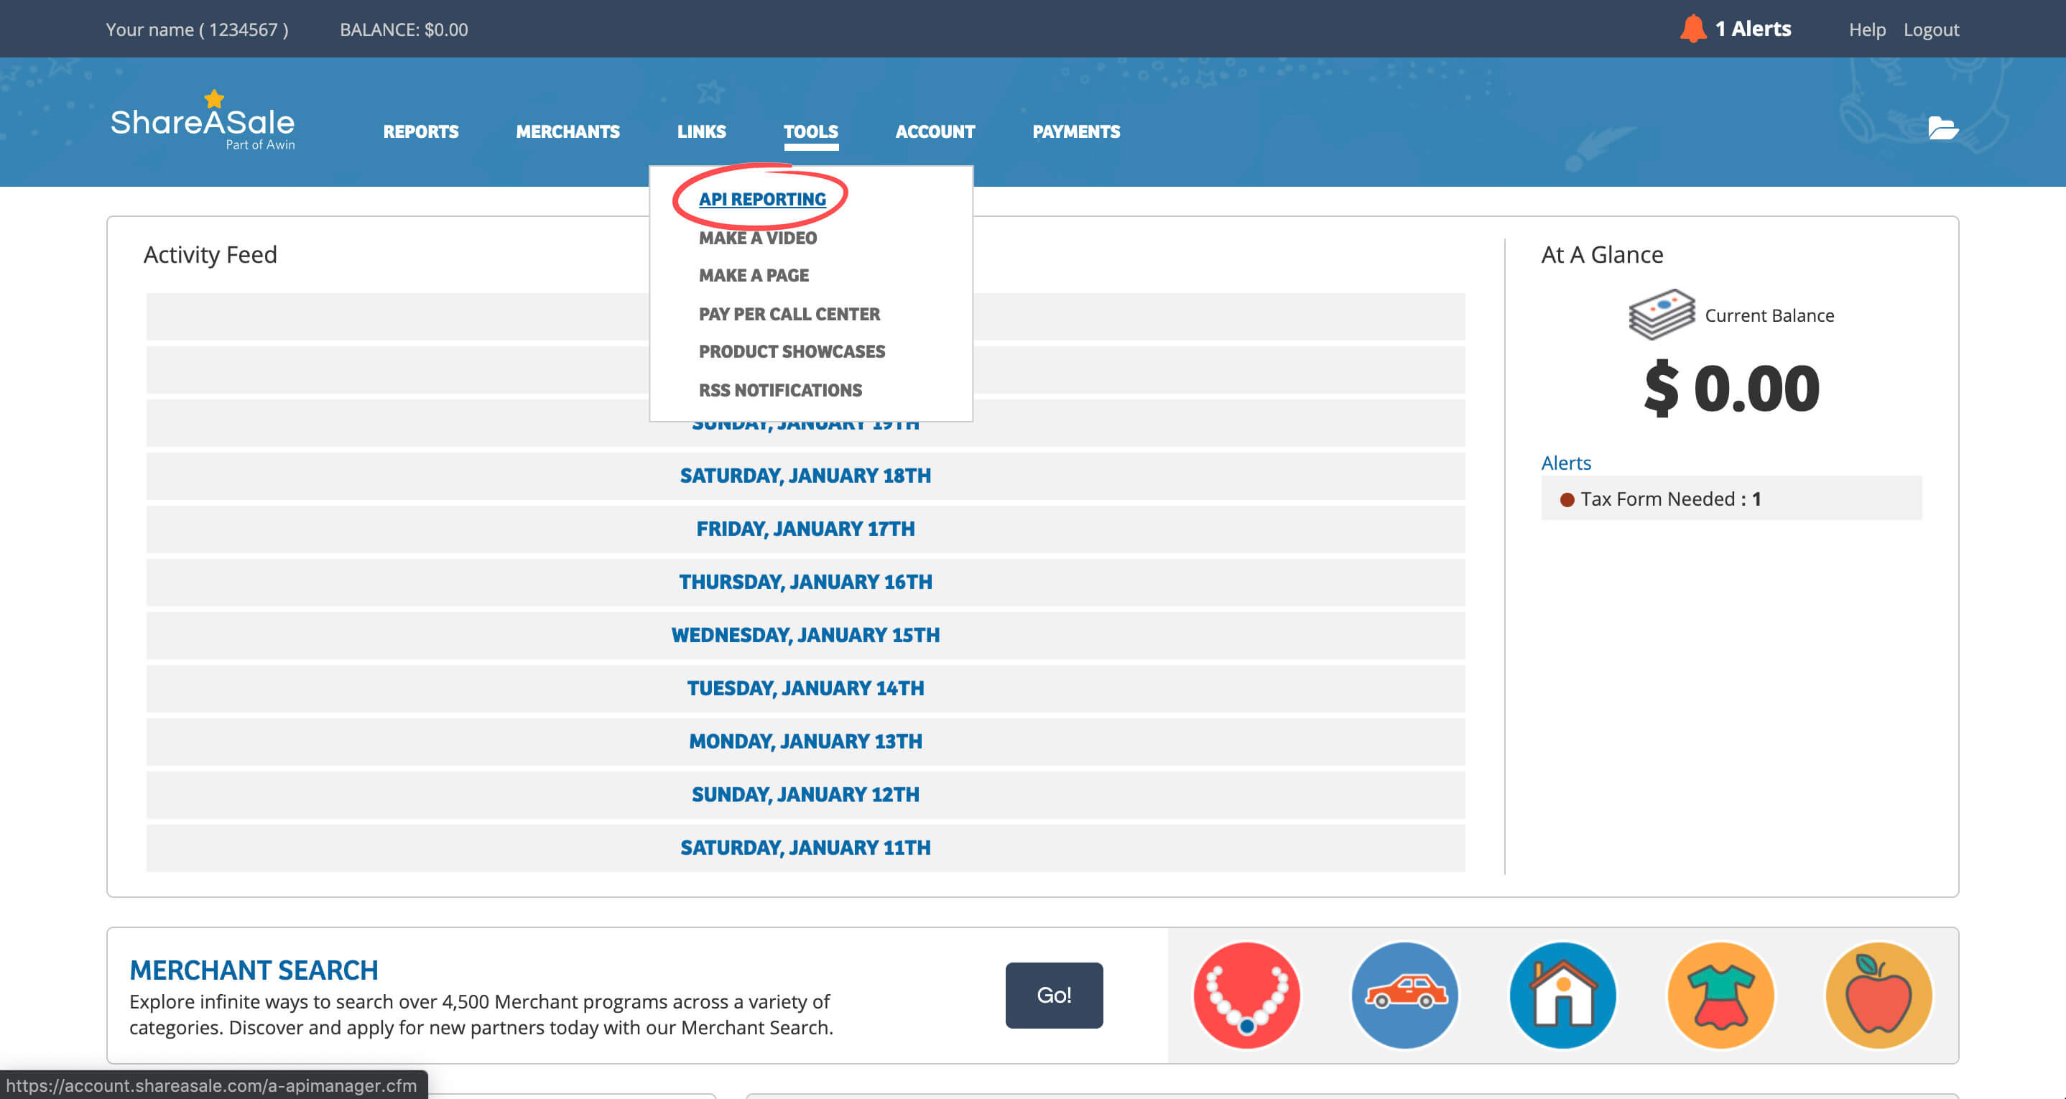Open the Links menu

701,131
